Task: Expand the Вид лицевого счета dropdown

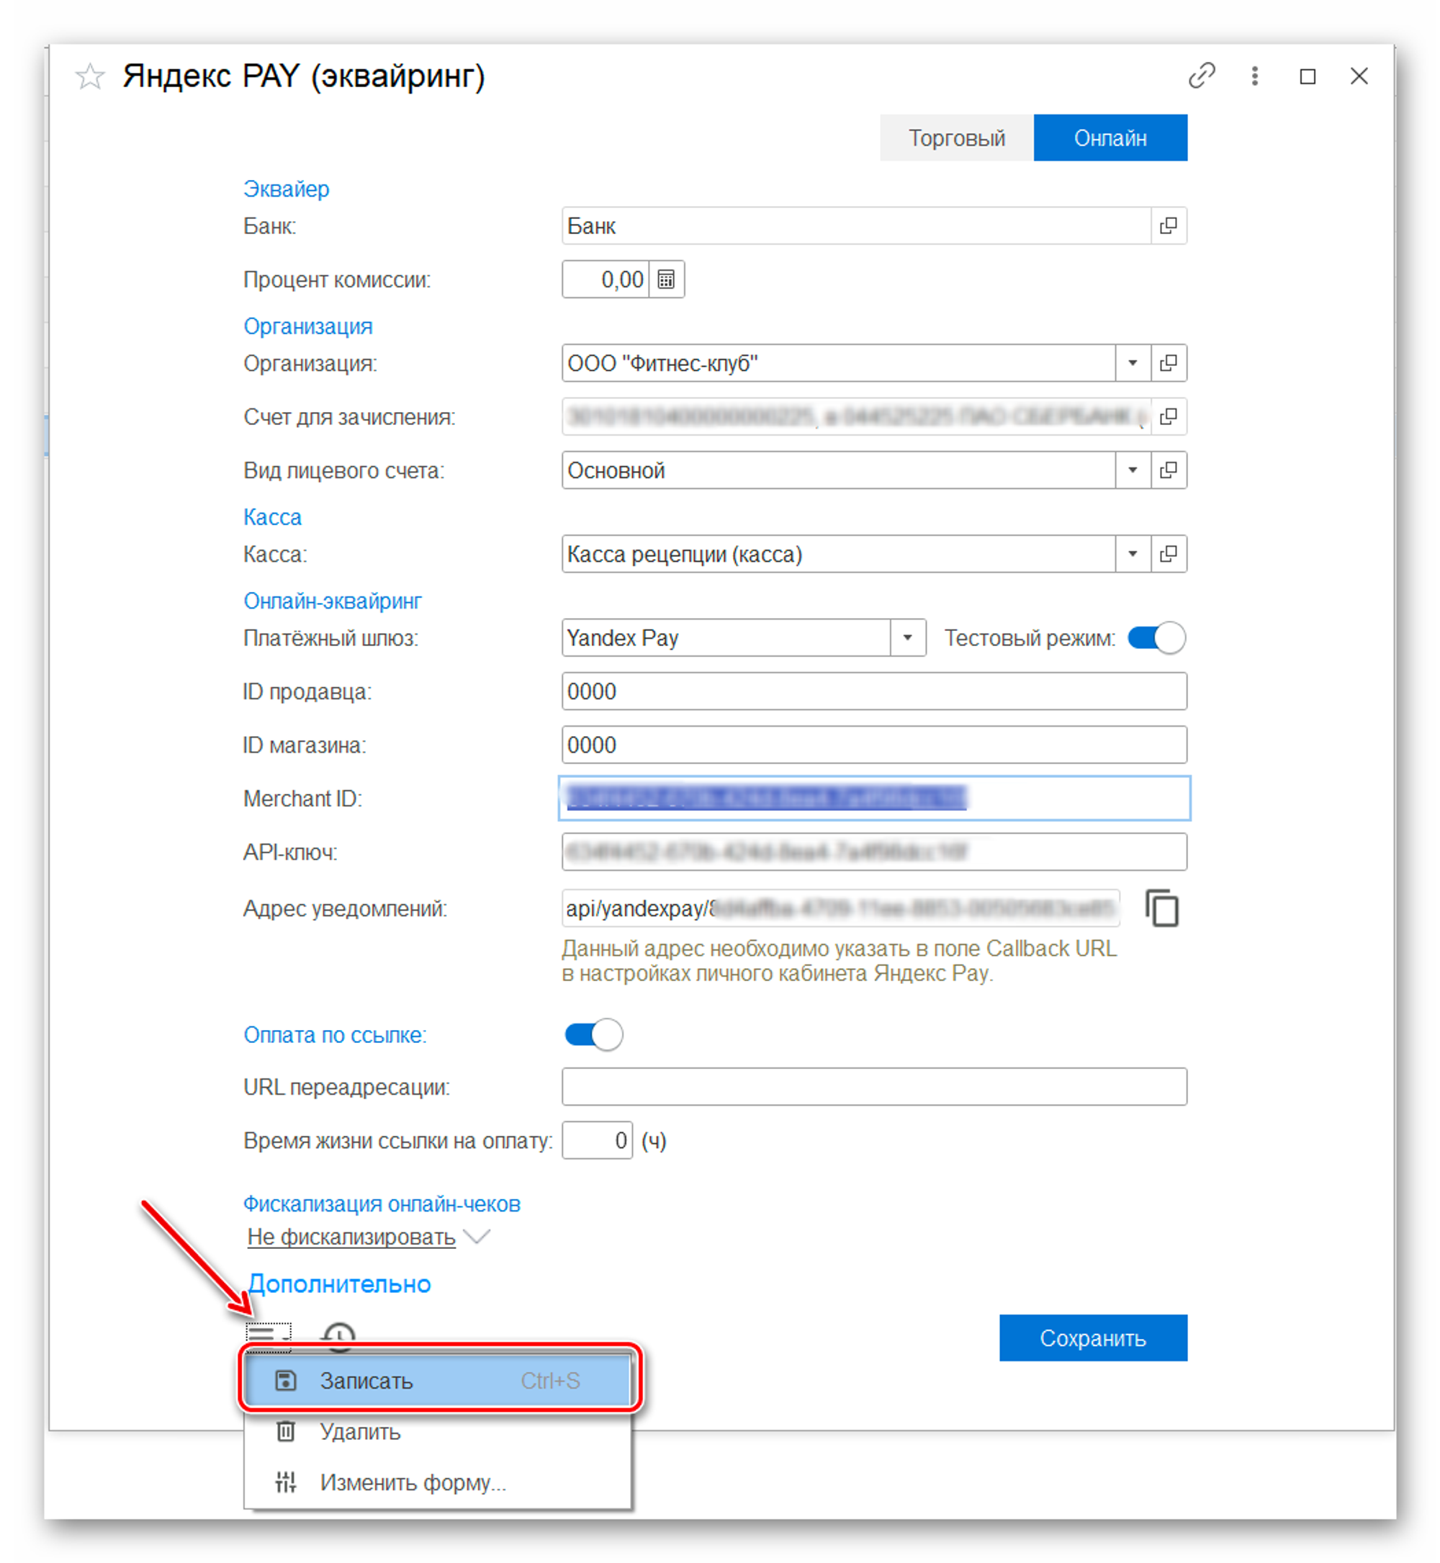Action: 1133,470
